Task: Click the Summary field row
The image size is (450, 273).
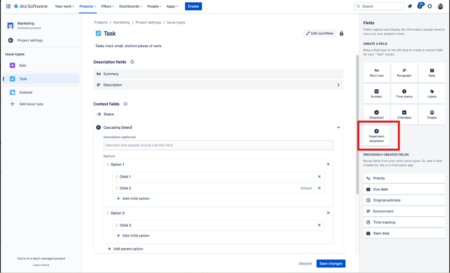Action: click(218, 74)
